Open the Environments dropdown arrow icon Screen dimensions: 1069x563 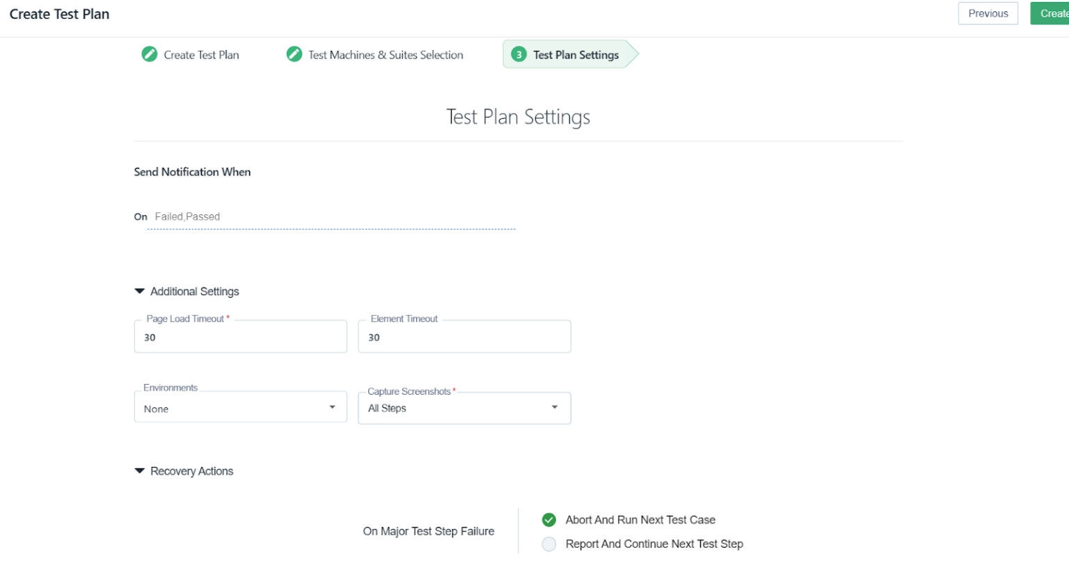tap(332, 406)
